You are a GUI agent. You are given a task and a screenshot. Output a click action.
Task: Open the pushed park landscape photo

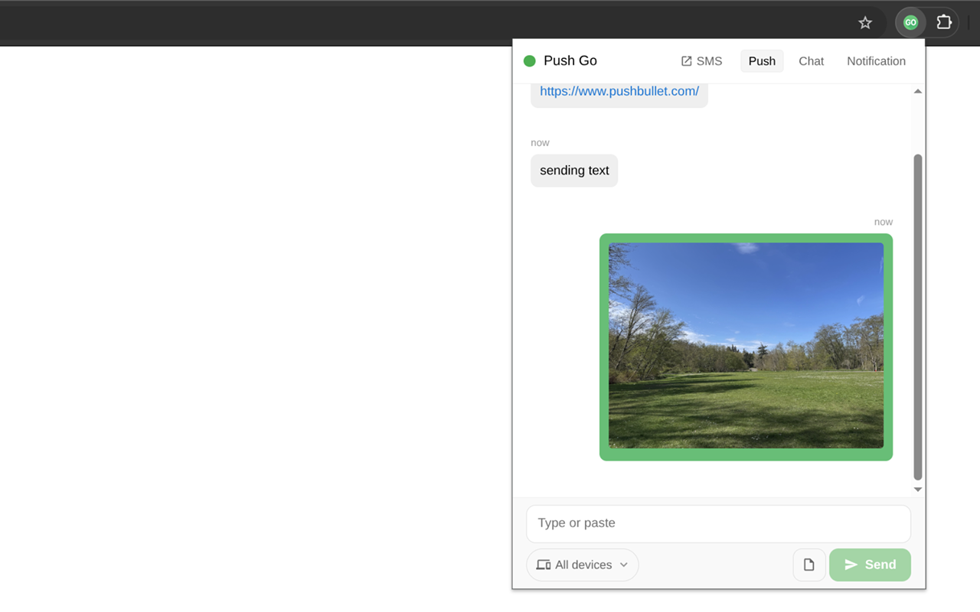click(x=746, y=346)
